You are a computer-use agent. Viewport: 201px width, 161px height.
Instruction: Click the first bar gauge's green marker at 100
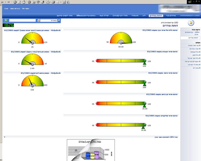[145, 63]
